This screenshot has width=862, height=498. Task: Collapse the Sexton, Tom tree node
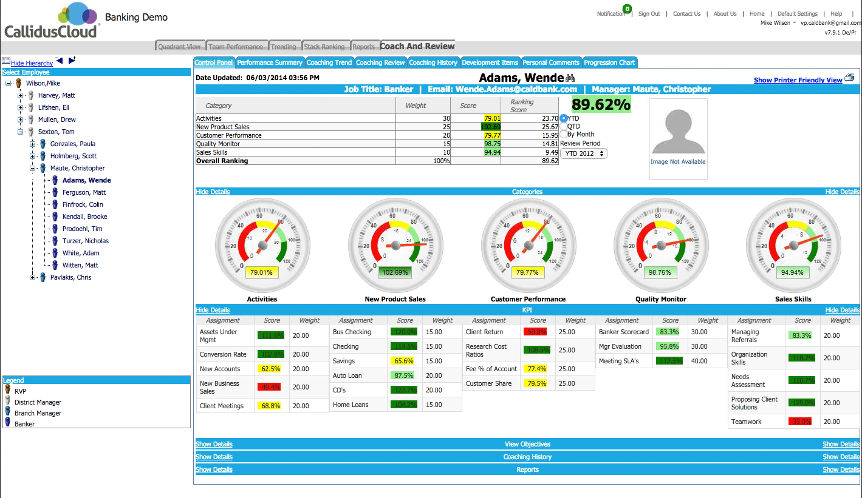pyautogui.click(x=21, y=132)
